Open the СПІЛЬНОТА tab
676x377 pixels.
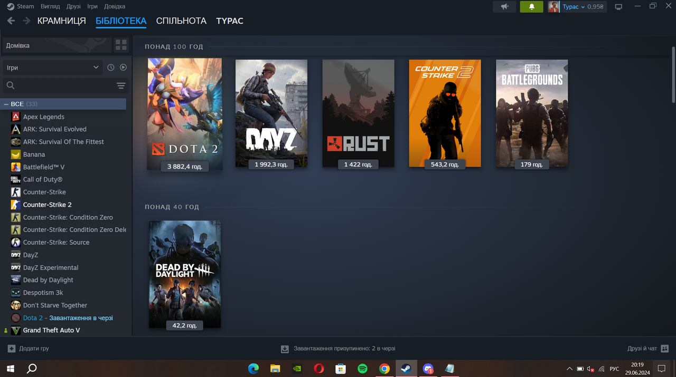181,21
